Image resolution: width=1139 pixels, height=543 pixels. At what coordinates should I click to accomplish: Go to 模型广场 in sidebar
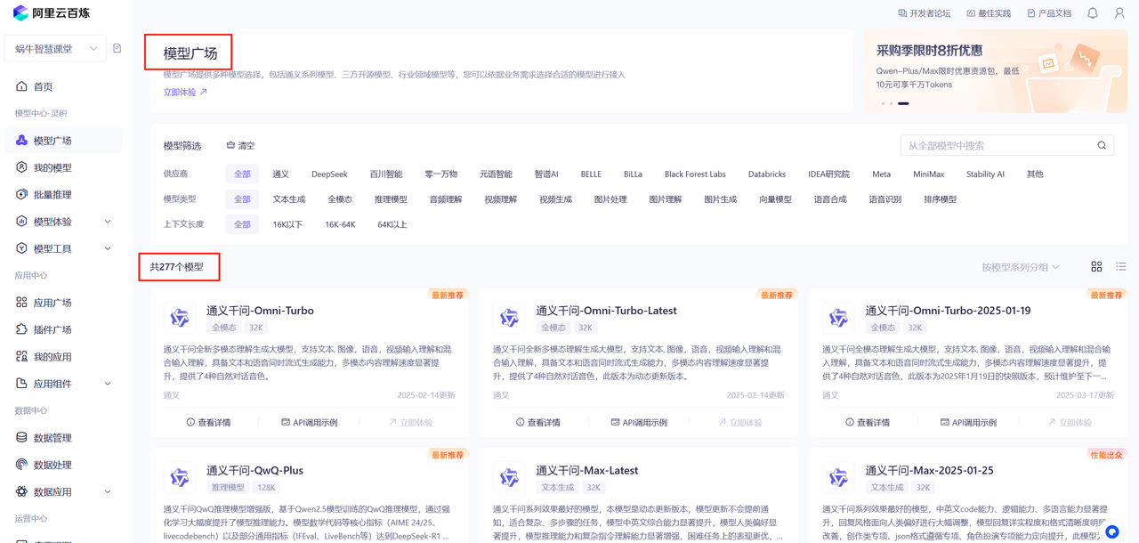pyautogui.click(x=63, y=141)
